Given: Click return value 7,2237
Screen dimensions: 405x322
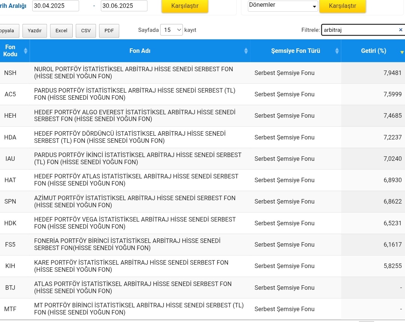Looking at the screenshot, I should 393,137.
